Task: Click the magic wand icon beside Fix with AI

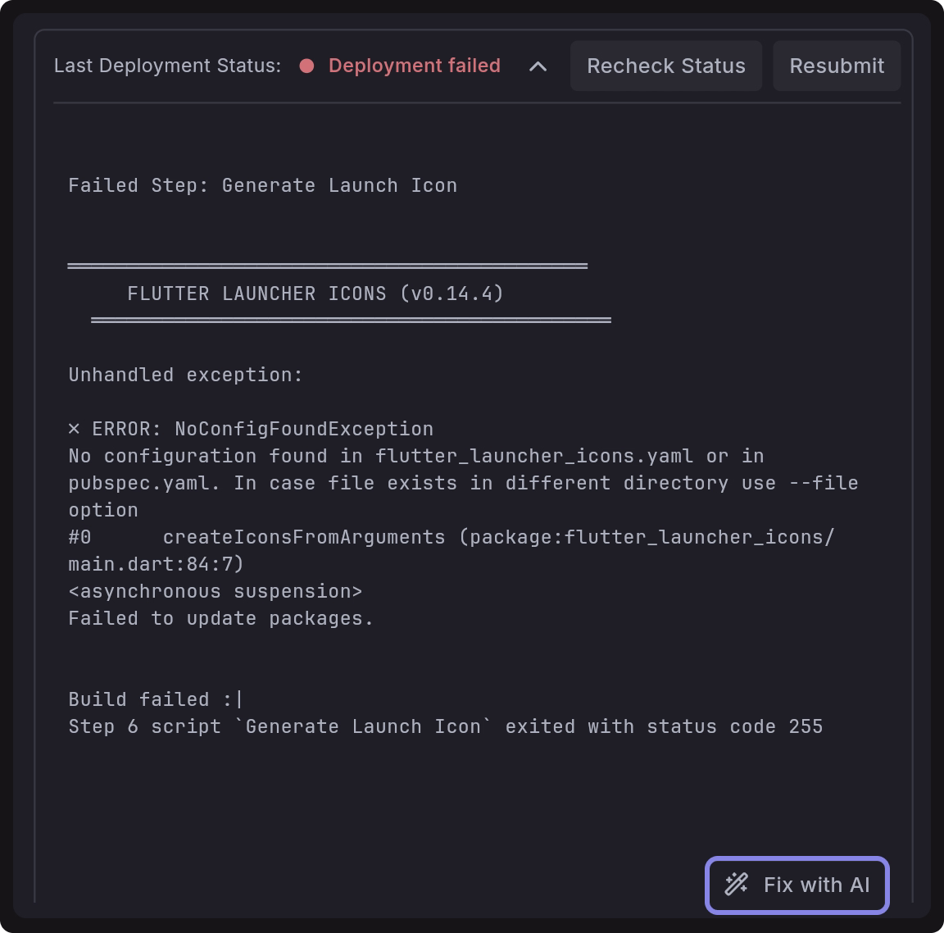Action: [x=735, y=885]
